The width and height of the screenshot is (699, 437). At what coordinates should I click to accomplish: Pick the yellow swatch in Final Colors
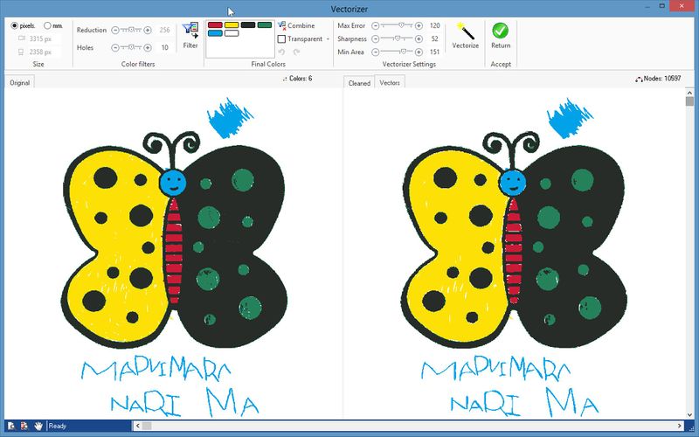tap(231, 25)
